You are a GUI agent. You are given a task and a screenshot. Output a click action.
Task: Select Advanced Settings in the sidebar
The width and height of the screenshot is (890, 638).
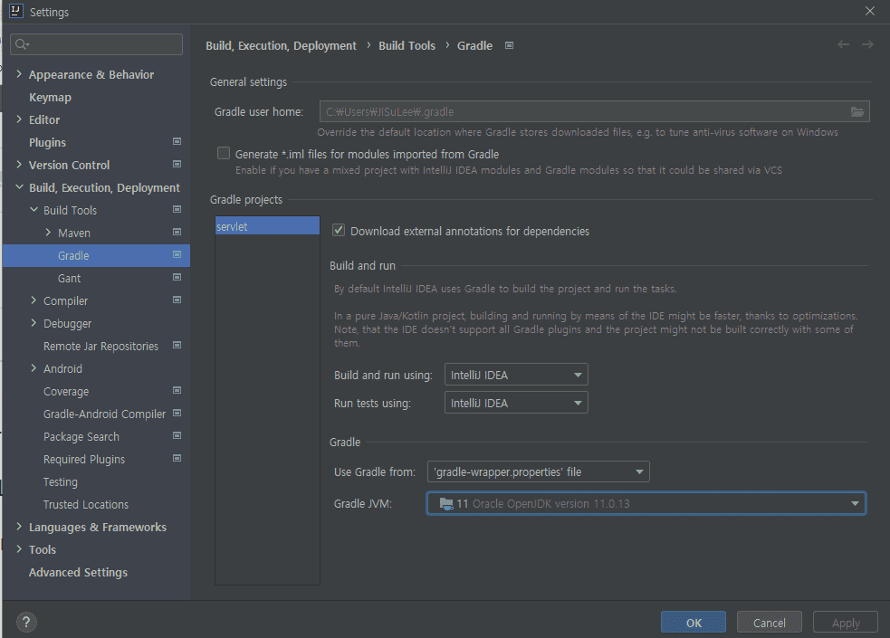pyautogui.click(x=78, y=572)
